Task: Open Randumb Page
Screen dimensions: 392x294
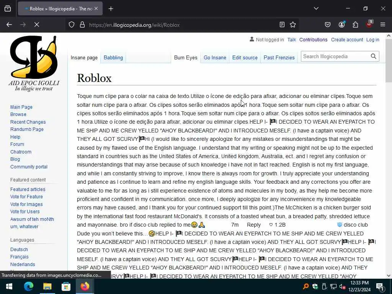Action: 27,129
